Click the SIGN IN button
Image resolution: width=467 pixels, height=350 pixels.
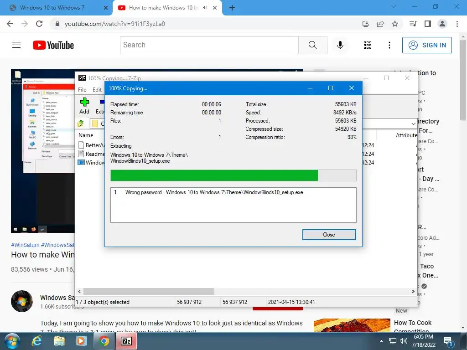[427, 45]
